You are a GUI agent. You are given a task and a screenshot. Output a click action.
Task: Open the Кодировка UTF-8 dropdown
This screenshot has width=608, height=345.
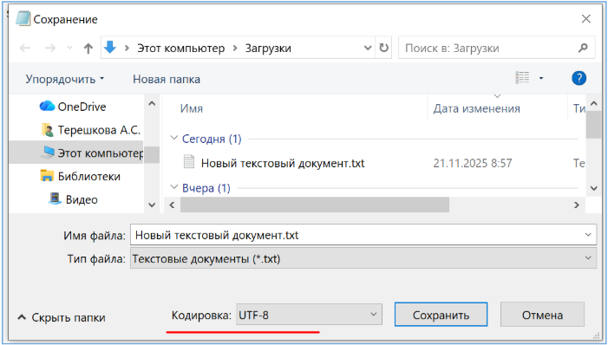pyautogui.click(x=309, y=315)
